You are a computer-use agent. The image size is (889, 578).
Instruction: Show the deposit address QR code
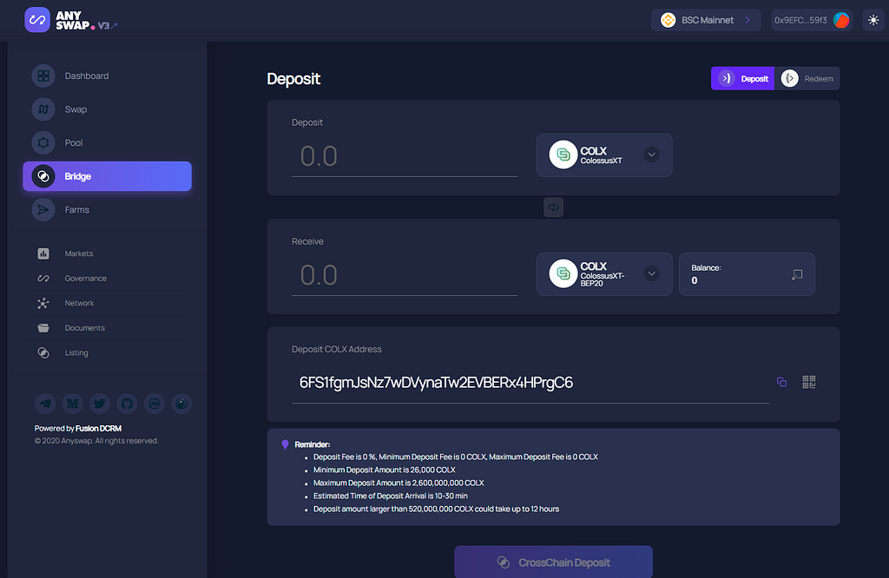(x=809, y=382)
